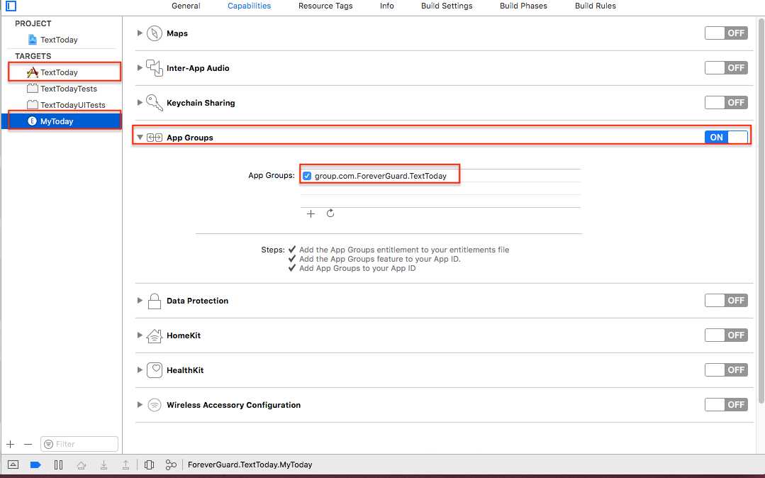Image resolution: width=765 pixels, height=478 pixels.
Task: Open the Debug View Hierarchy icon
Action: pyautogui.click(x=150, y=465)
